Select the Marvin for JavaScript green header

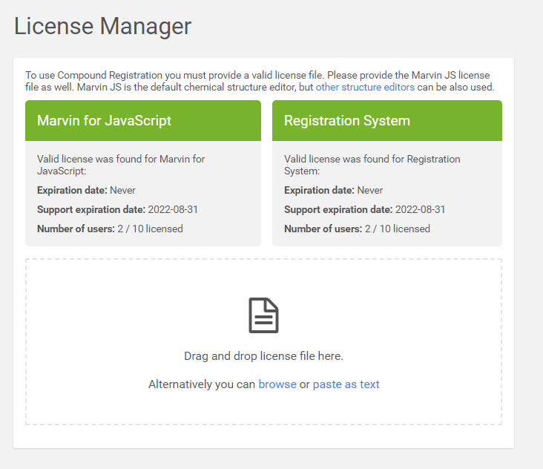pyautogui.click(x=143, y=121)
